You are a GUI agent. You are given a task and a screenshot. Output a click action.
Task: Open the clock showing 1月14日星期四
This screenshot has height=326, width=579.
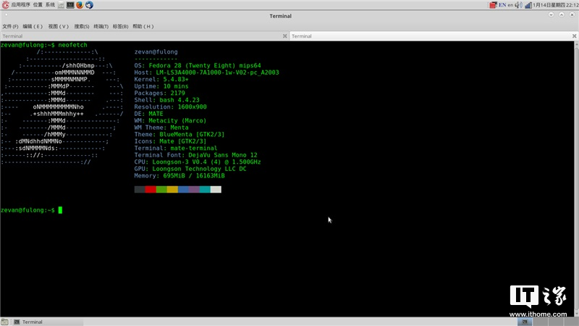[556, 5]
